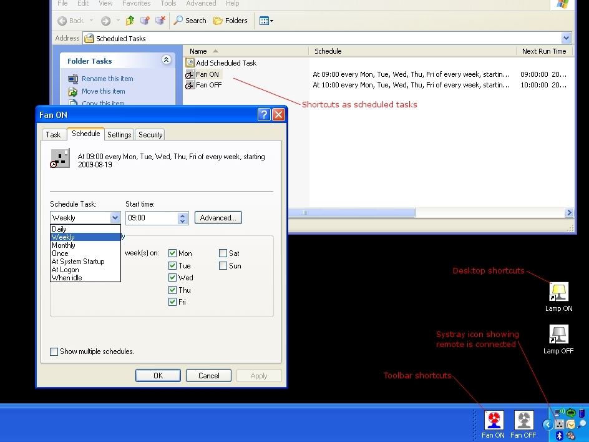Uncheck the Wed checkbox
Viewport: 589px width, 442px height.
tap(172, 278)
